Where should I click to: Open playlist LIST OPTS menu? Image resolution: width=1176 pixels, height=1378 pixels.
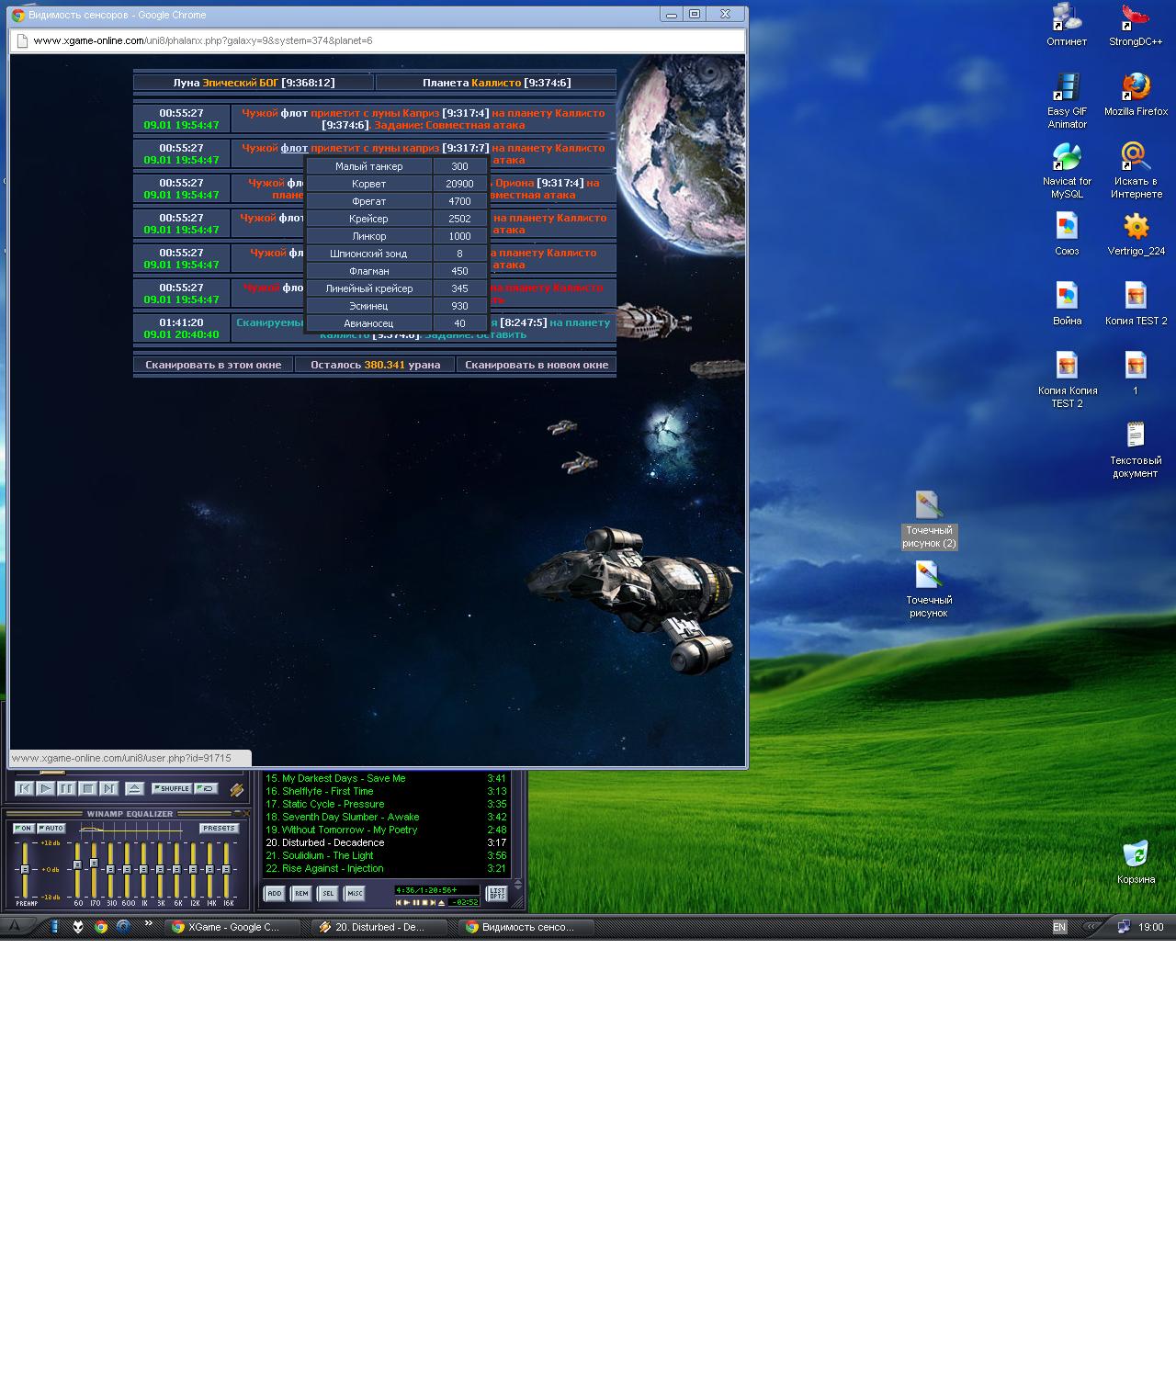coord(497,893)
